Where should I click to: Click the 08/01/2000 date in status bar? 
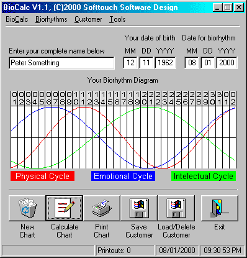177,251
